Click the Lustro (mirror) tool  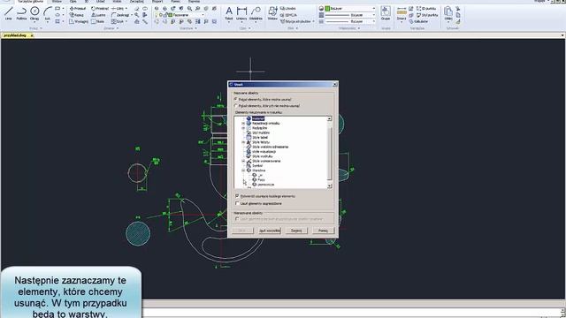[98, 15]
